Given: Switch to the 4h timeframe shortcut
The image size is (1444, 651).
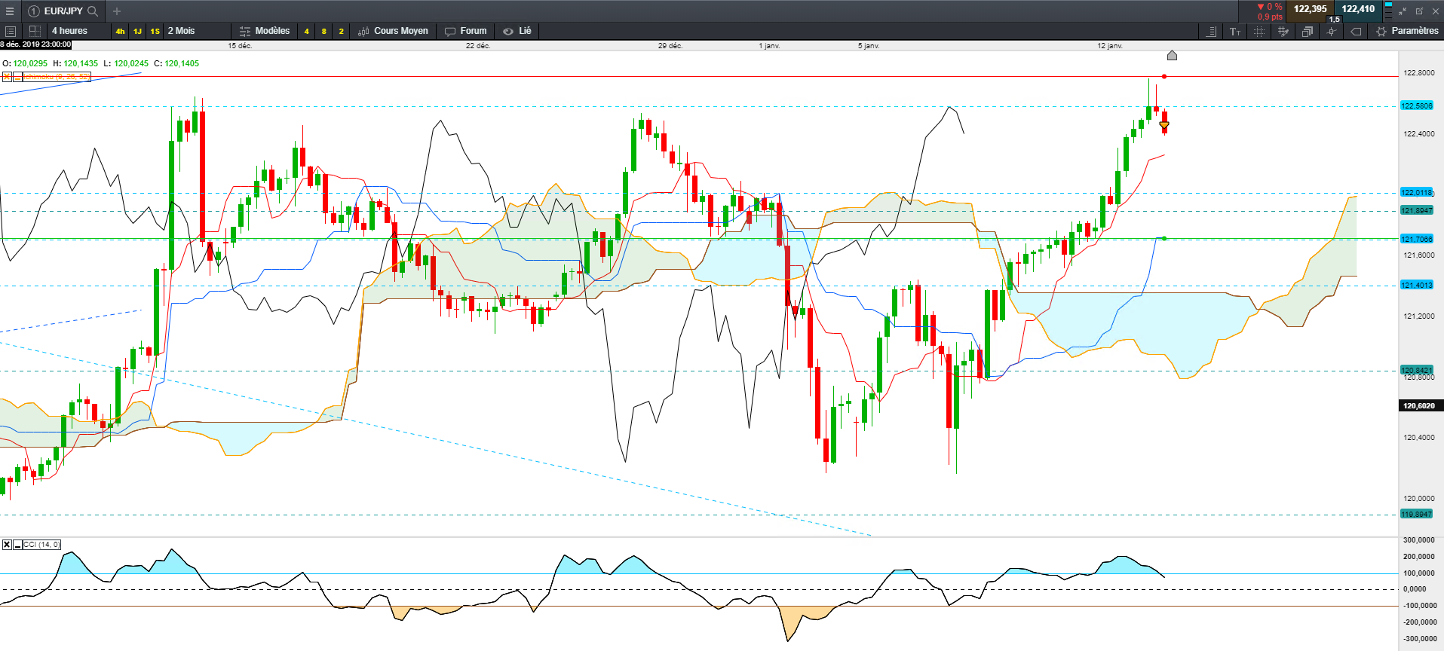Looking at the screenshot, I should coord(120,31).
